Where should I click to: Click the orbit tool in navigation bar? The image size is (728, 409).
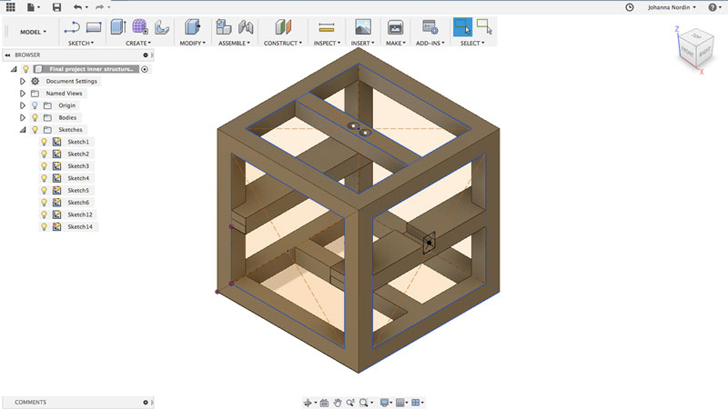click(308, 403)
